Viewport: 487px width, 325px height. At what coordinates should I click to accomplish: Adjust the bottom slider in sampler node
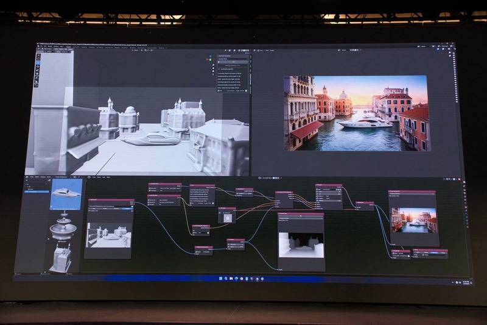coord(329,201)
